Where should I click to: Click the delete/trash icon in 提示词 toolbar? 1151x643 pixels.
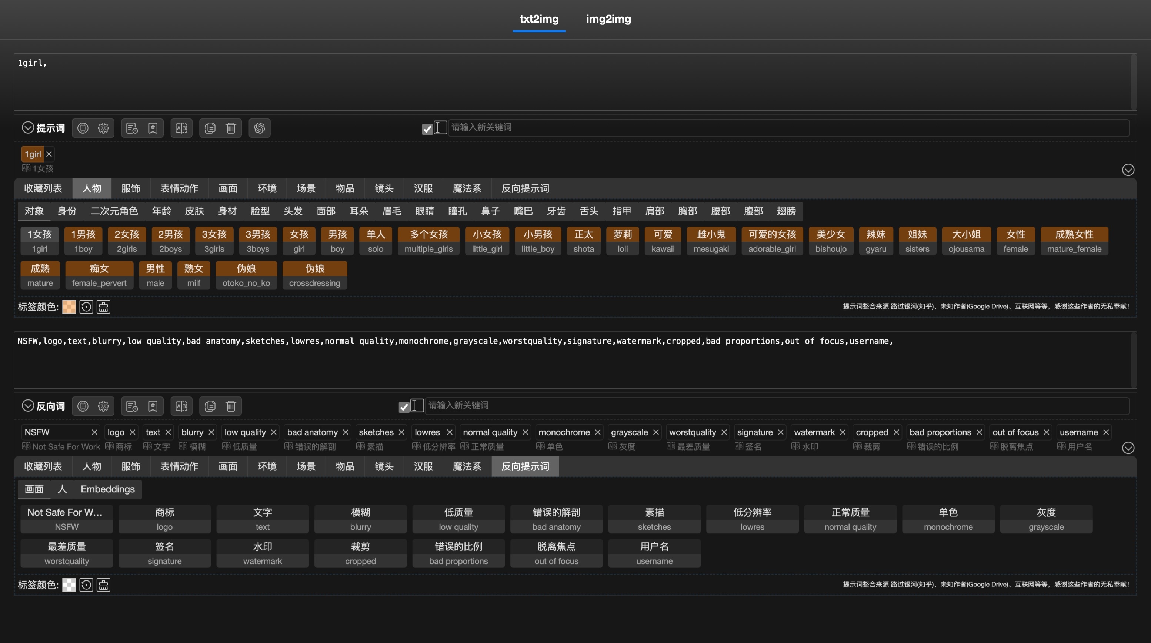click(231, 127)
